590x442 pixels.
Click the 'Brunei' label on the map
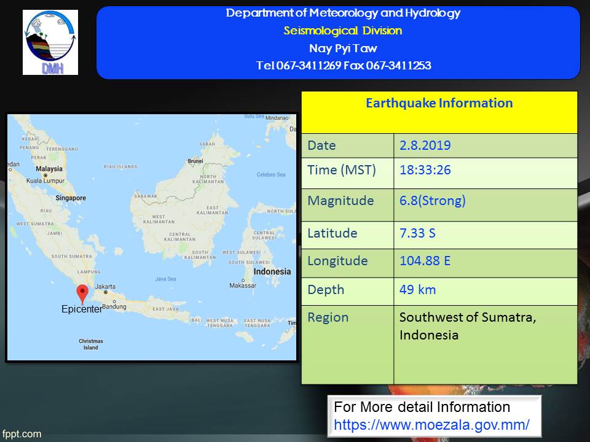(x=195, y=161)
